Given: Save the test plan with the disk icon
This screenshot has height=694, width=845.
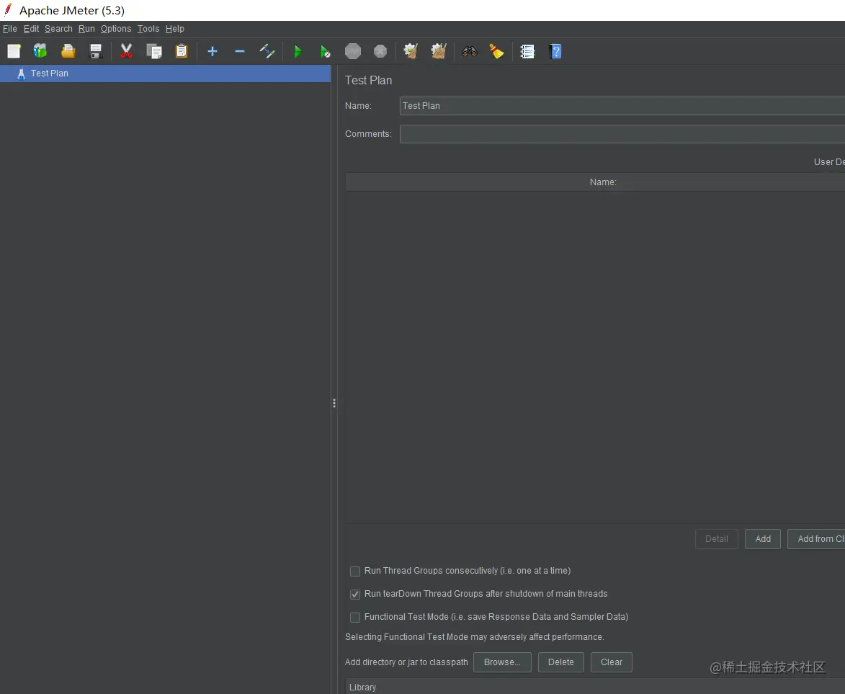Looking at the screenshot, I should pos(95,51).
